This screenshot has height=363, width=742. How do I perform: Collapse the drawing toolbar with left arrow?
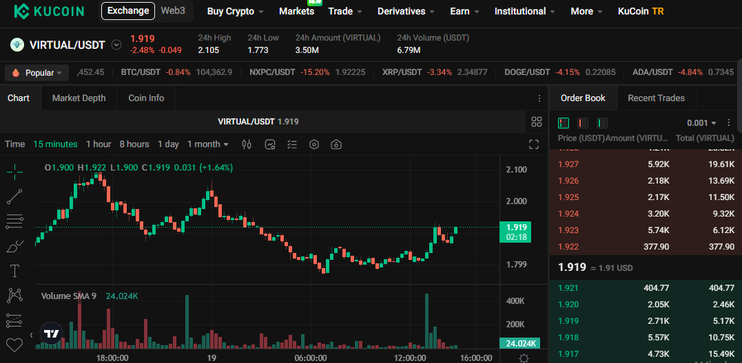(x=31, y=335)
